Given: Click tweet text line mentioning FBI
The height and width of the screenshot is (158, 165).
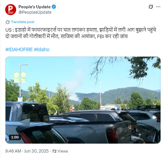Looking at the screenshot, I should pos(66,36).
